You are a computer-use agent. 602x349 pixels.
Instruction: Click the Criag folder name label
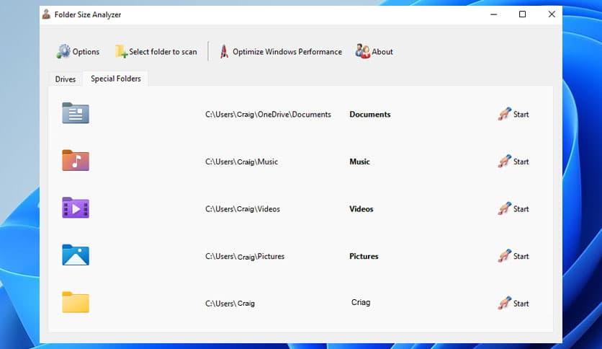361,302
